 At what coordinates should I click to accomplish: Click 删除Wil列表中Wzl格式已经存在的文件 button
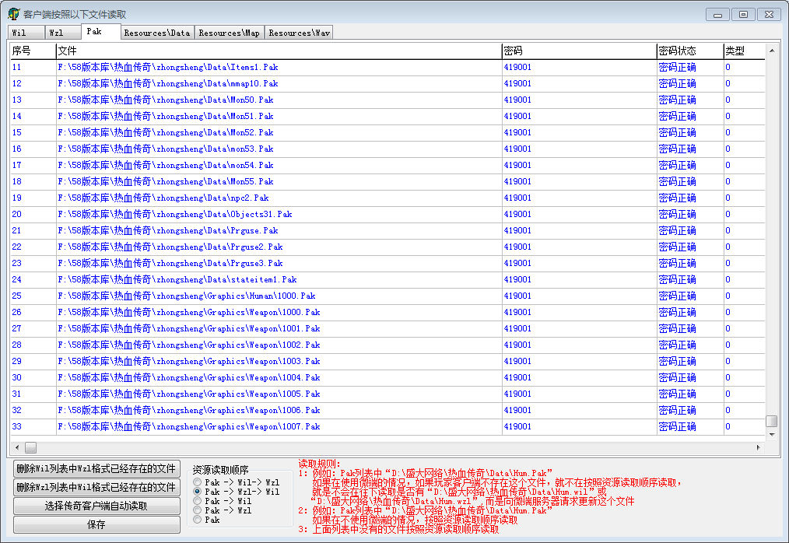pyautogui.click(x=96, y=468)
